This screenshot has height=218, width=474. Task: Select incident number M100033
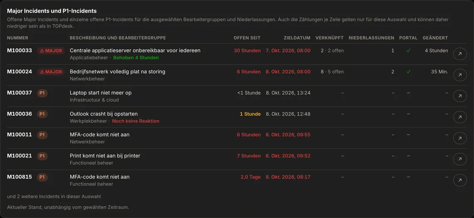(20, 51)
